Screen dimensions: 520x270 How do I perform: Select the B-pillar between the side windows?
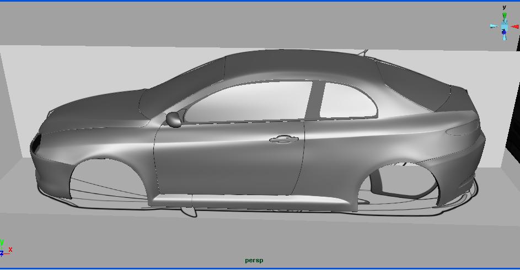[315, 101]
